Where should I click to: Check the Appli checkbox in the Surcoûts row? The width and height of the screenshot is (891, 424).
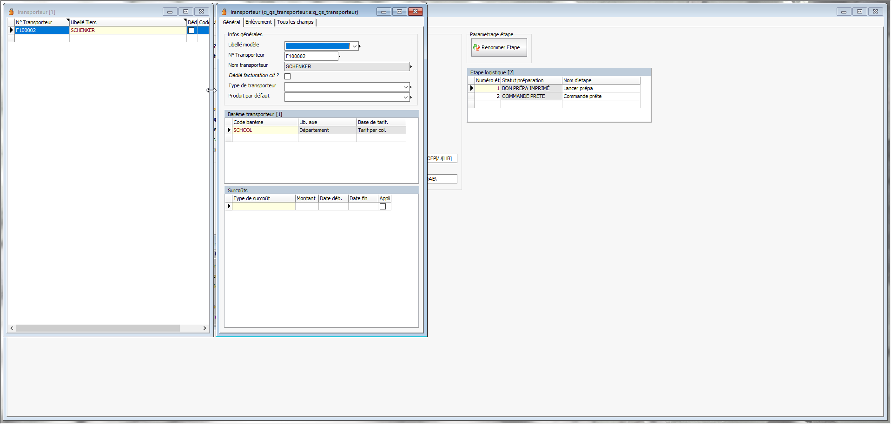(x=383, y=207)
